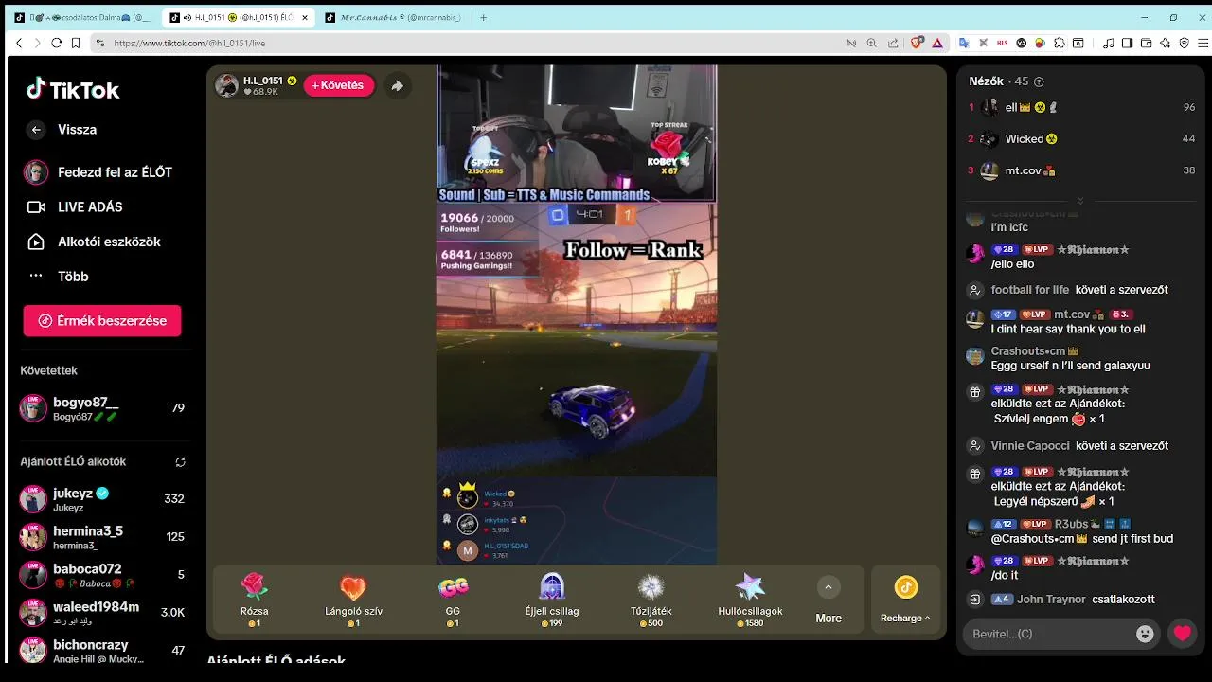1212x682 pixels.
Task: Open the Brave VPN shield icon
Action: tap(1185, 43)
